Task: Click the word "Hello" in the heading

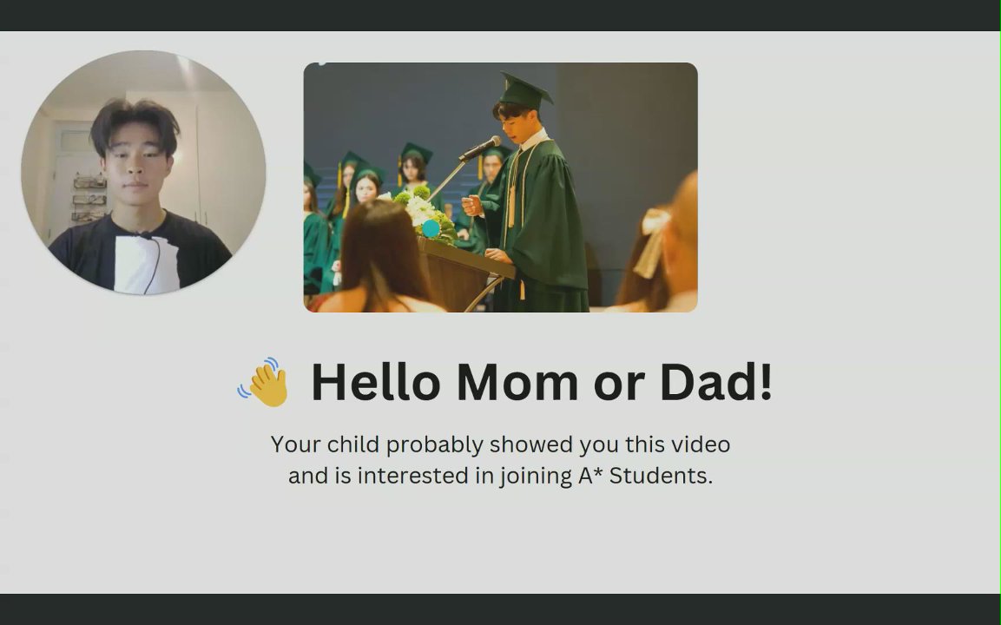Action: (x=375, y=382)
